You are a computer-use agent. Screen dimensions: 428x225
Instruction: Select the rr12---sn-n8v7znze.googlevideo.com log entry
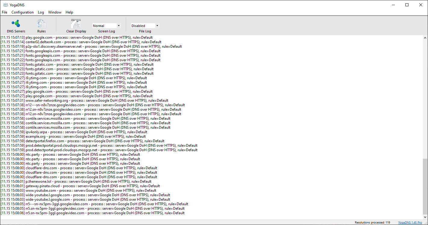93,105
